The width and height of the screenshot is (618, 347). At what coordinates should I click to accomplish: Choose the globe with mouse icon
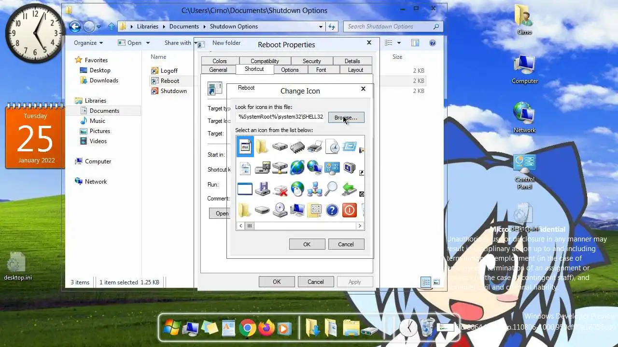(x=297, y=189)
